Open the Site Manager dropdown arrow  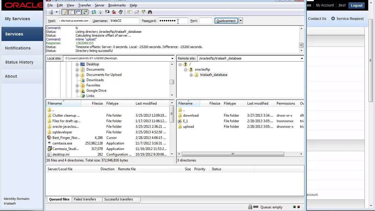click(57, 12)
